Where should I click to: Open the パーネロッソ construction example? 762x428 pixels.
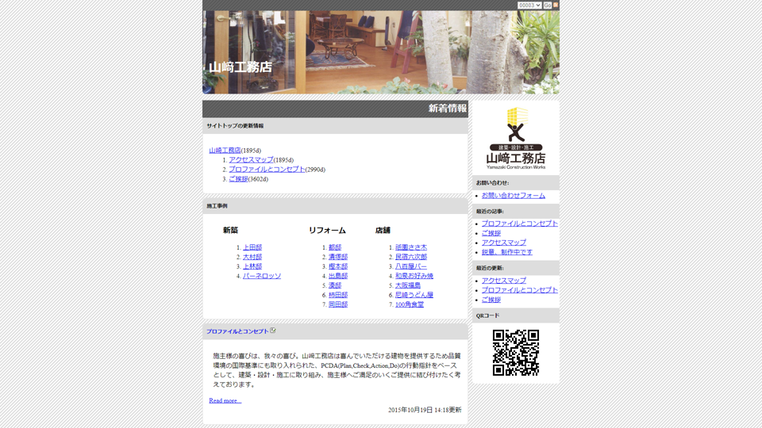[x=262, y=276]
